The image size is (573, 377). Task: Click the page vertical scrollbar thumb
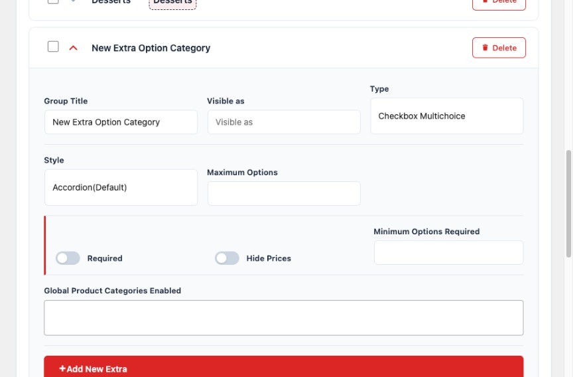(x=568, y=203)
